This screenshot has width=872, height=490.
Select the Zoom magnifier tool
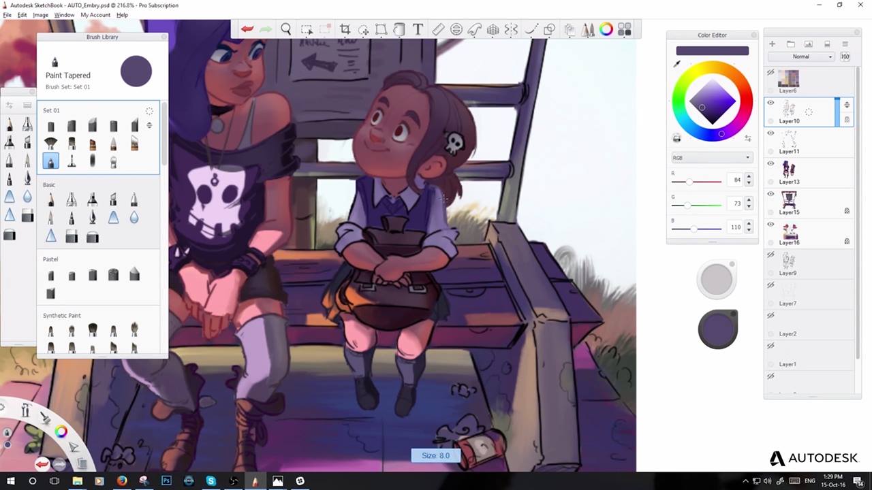tap(286, 29)
